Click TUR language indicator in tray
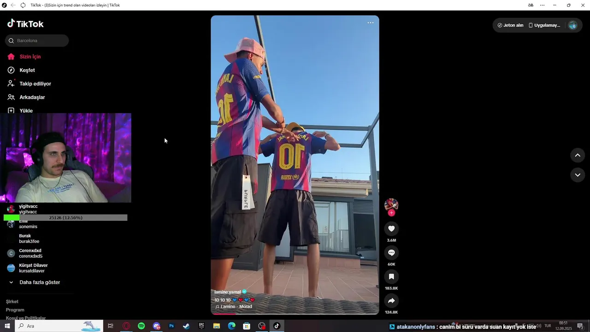590x332 pixels. [548, 326]
